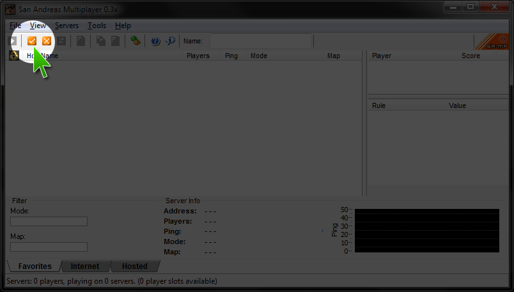Sort server list by Ping column
This screenshot has height=292, width=514.
(x=231, y=56)
